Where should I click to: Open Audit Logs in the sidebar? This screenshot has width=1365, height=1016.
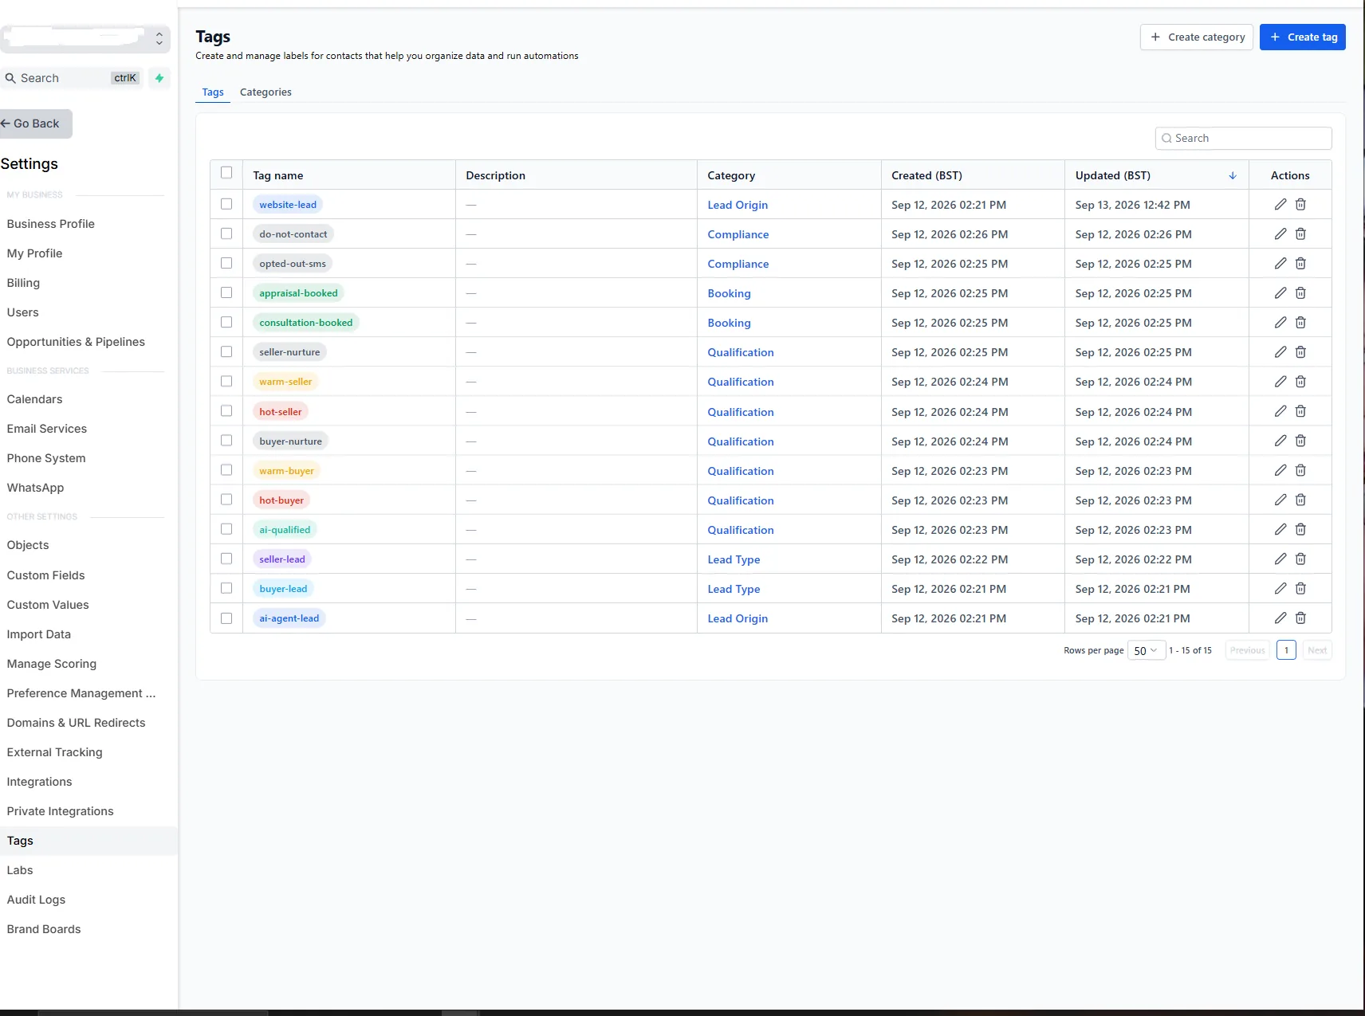click(x=36, y=900)
